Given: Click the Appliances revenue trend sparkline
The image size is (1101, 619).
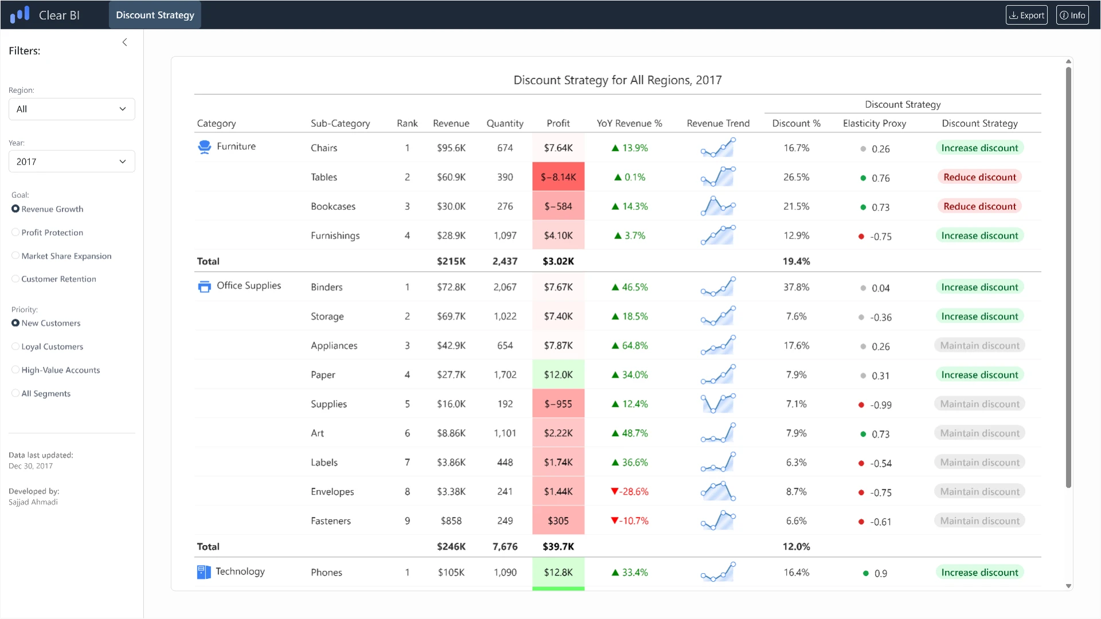Looking at the screenshot, I should (x=718, y=346).
